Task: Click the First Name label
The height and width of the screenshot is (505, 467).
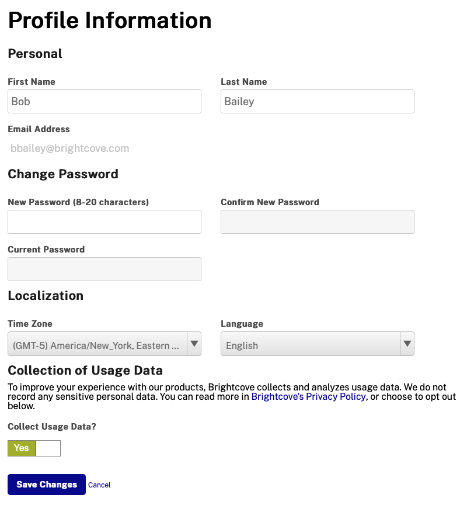Action: coord(32,82)
